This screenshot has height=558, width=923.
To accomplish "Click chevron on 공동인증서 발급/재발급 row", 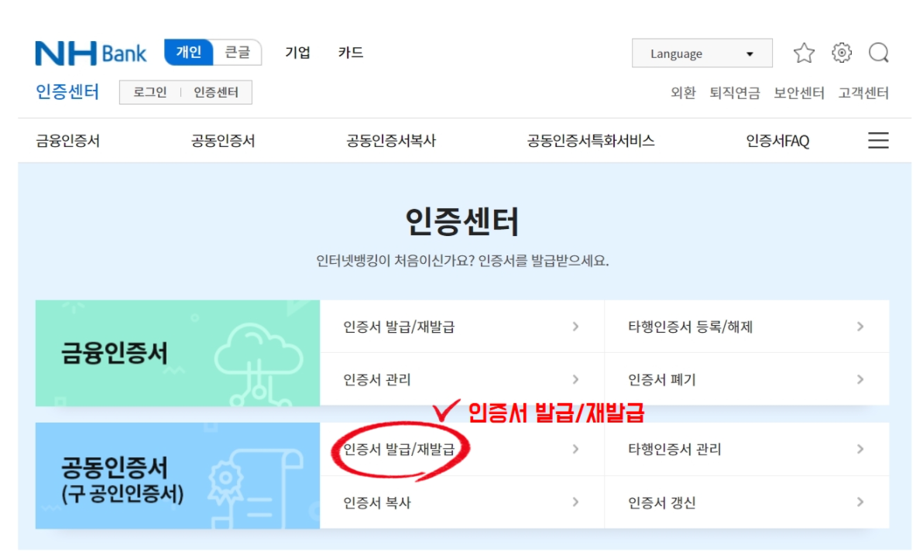I will (575, 449).
